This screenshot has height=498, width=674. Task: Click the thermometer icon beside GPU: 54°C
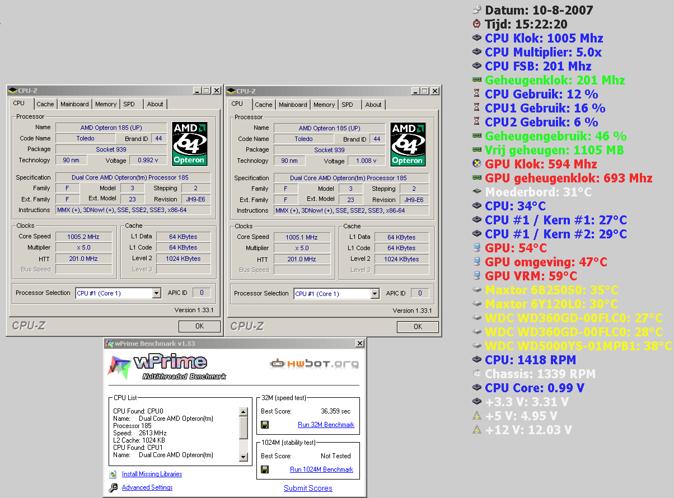[x=477, y=248]
